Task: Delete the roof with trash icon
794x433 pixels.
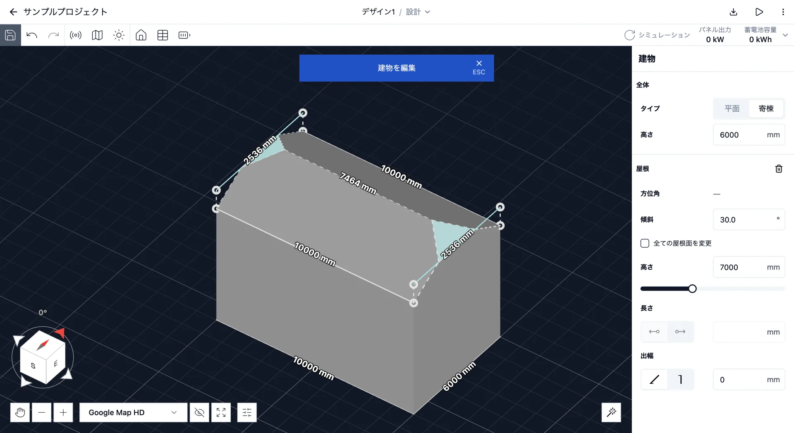Action: (x=779, y=169)
